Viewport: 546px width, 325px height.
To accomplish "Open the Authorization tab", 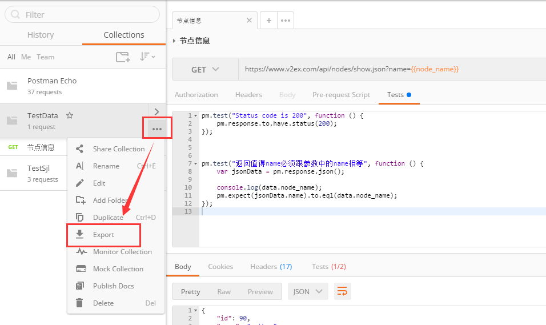I will (196, 95).
